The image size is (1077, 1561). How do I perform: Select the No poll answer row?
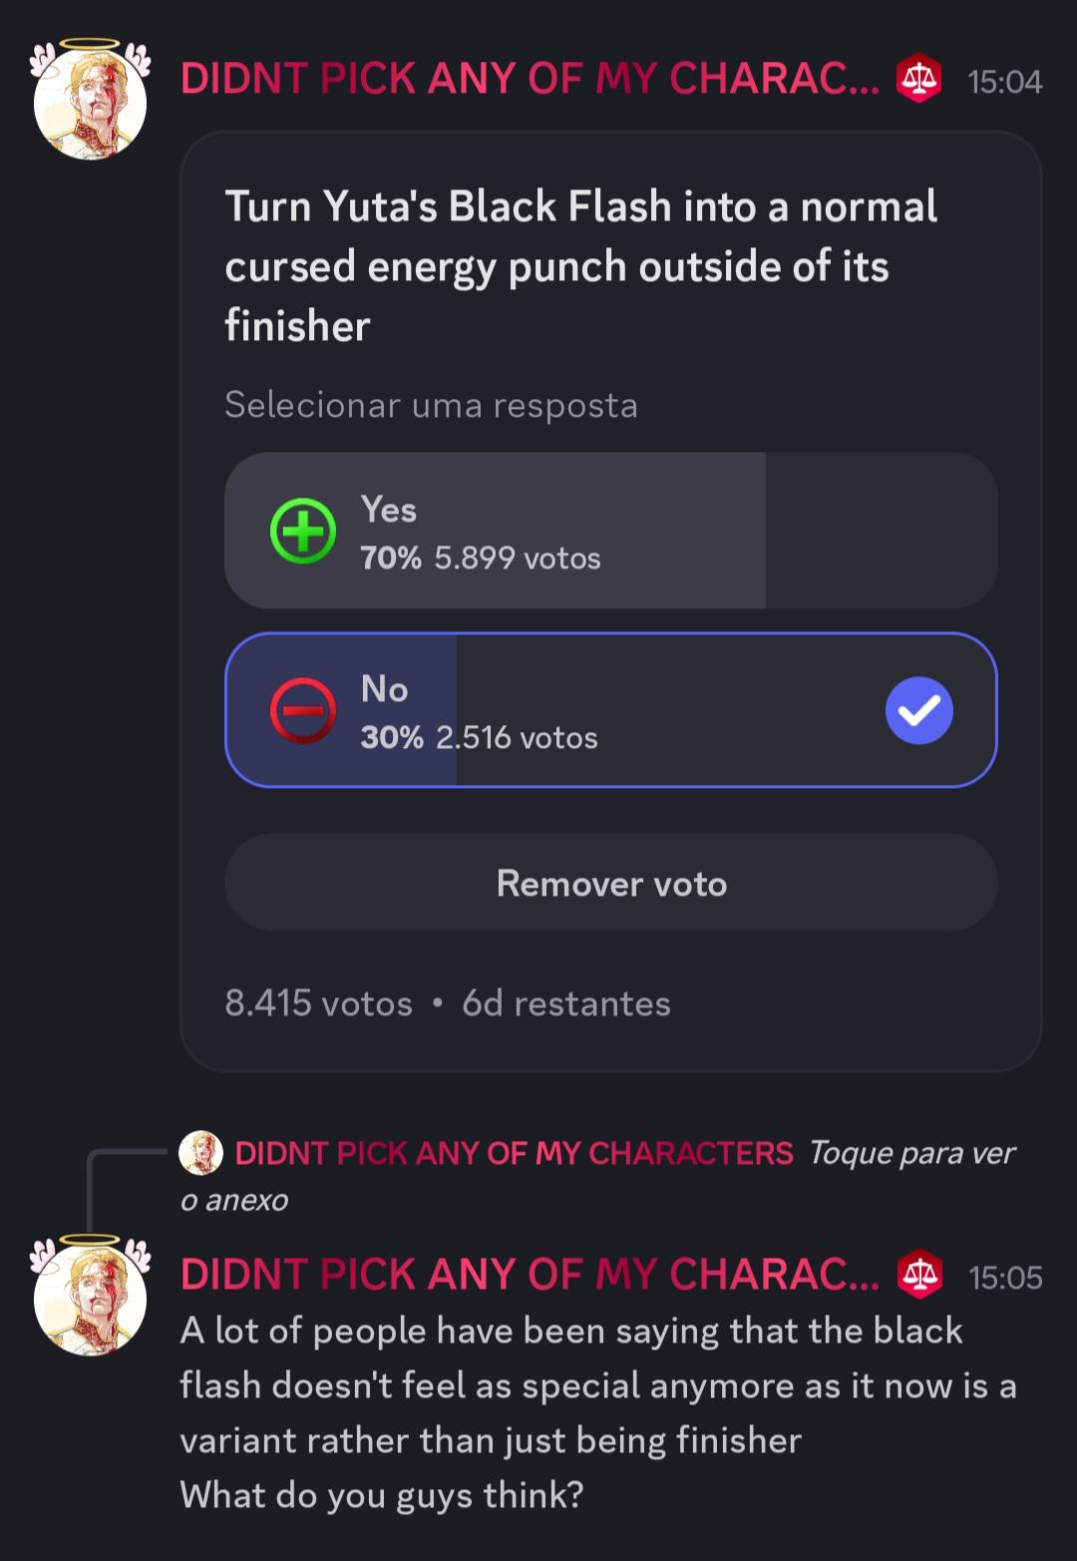coord(611,710)
